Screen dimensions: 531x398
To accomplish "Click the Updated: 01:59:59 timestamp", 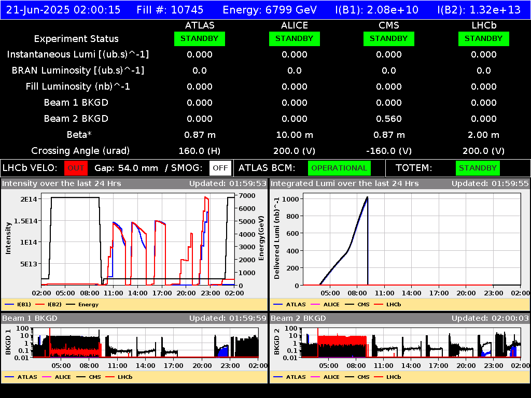I will [x=228, y=319].
